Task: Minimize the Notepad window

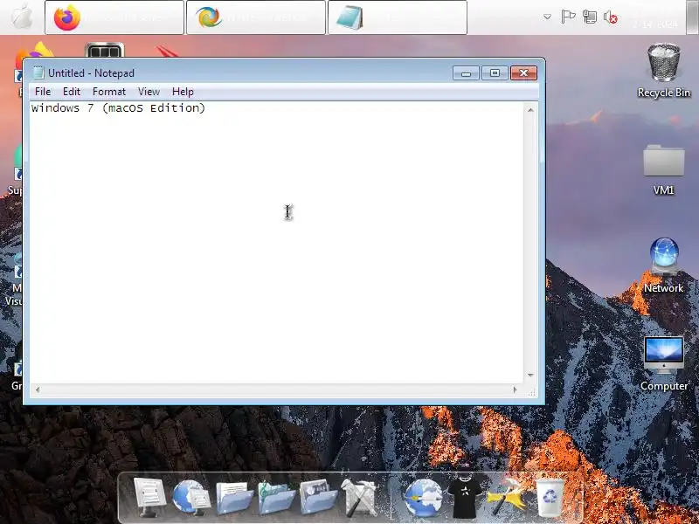Action: [x=466, y=72]
